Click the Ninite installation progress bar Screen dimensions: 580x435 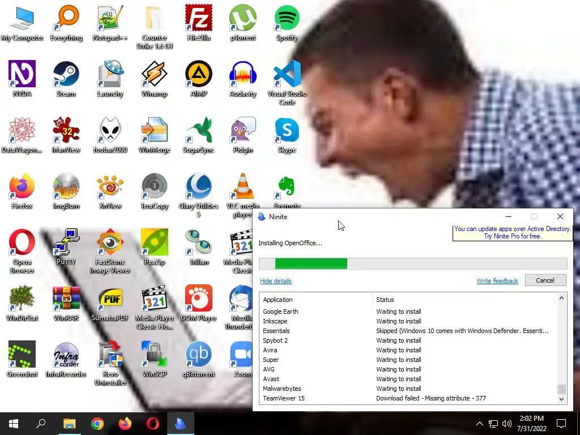[x=413, y=264]
